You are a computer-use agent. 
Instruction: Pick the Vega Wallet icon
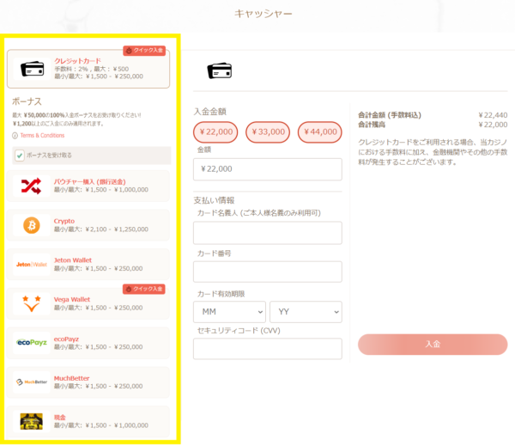pos(32,303)
